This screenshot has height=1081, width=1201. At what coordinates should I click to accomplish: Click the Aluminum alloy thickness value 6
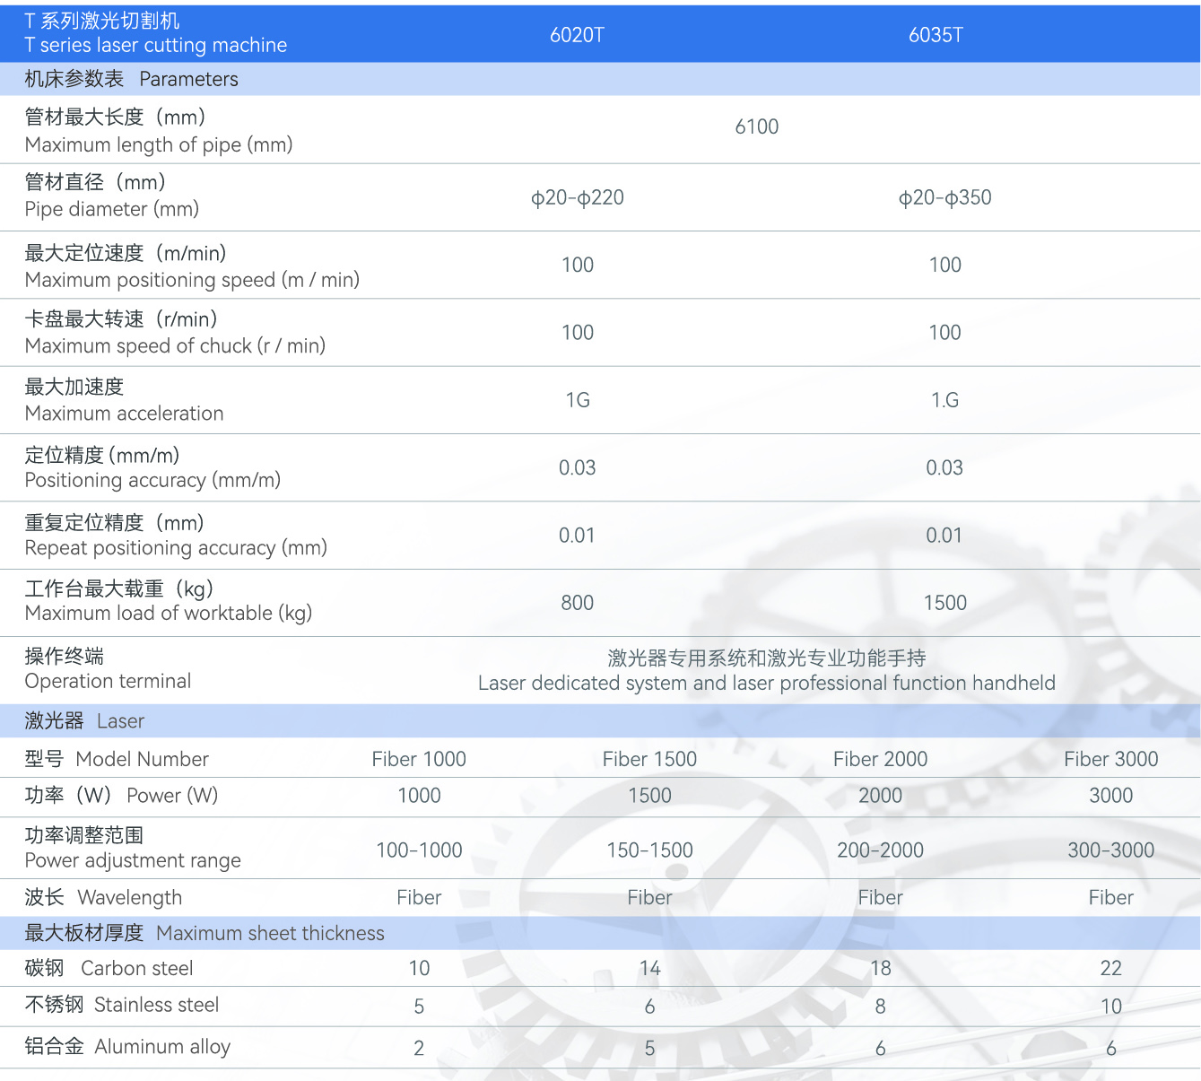coord(880,1047)
